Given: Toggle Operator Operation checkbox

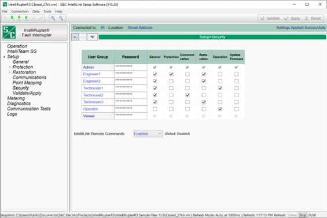Looking at the screenshot, I should pyautogui.click(x=220, y=109).
